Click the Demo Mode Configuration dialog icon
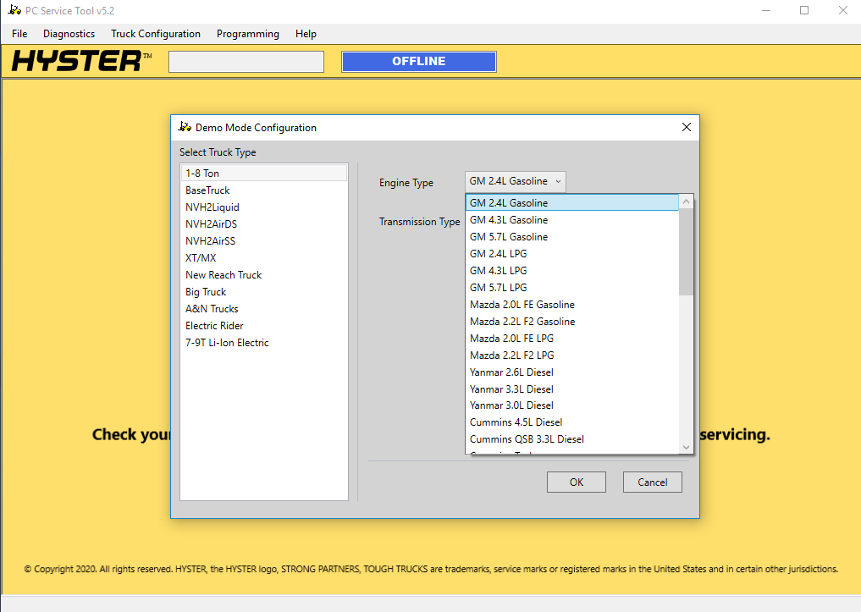Viewport: 861px width, 612px height. coord(185,127)
